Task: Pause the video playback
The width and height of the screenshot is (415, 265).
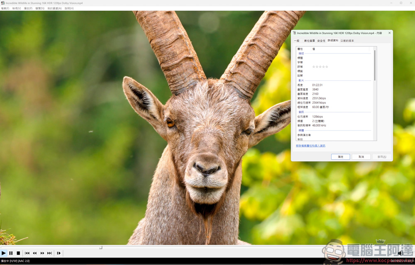Action: [11, 253]
